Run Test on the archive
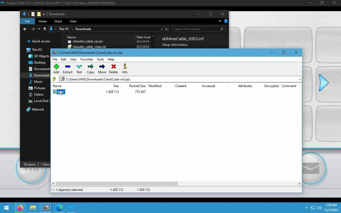The width and height of the screenshot is (341, 213). click(79, 69)
